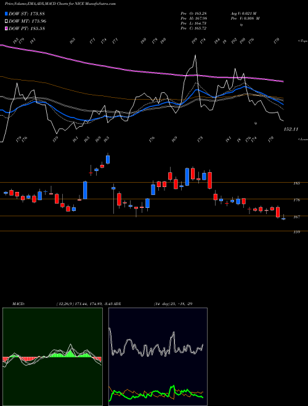Click the Pre C: 165.72 value
308x406 pixels.
click(193, 28)
